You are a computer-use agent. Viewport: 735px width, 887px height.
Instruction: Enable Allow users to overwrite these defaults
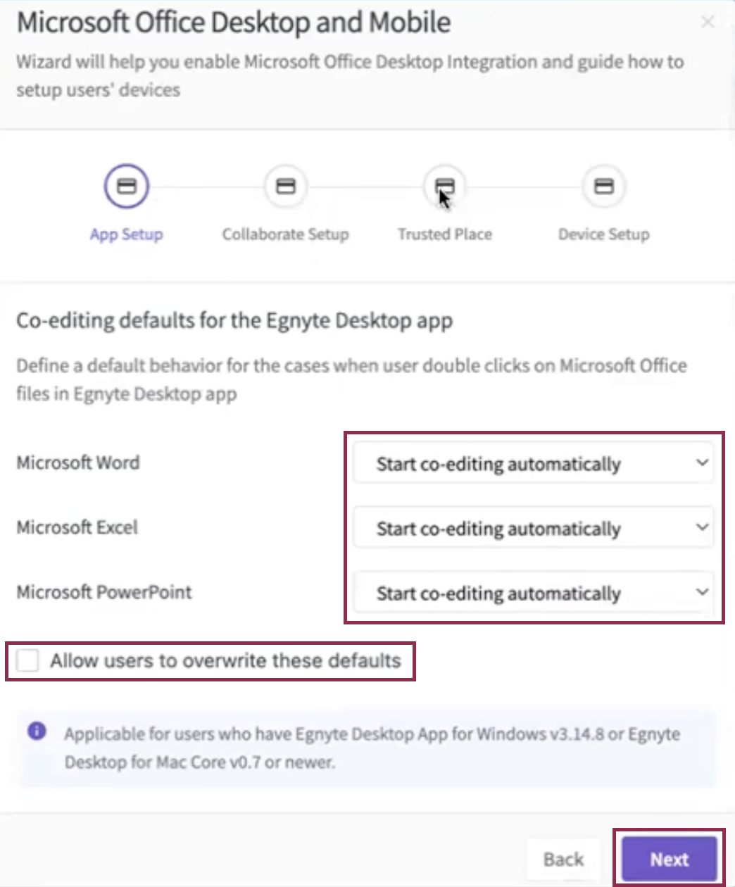pyautogui.click(x=28, y=661)
